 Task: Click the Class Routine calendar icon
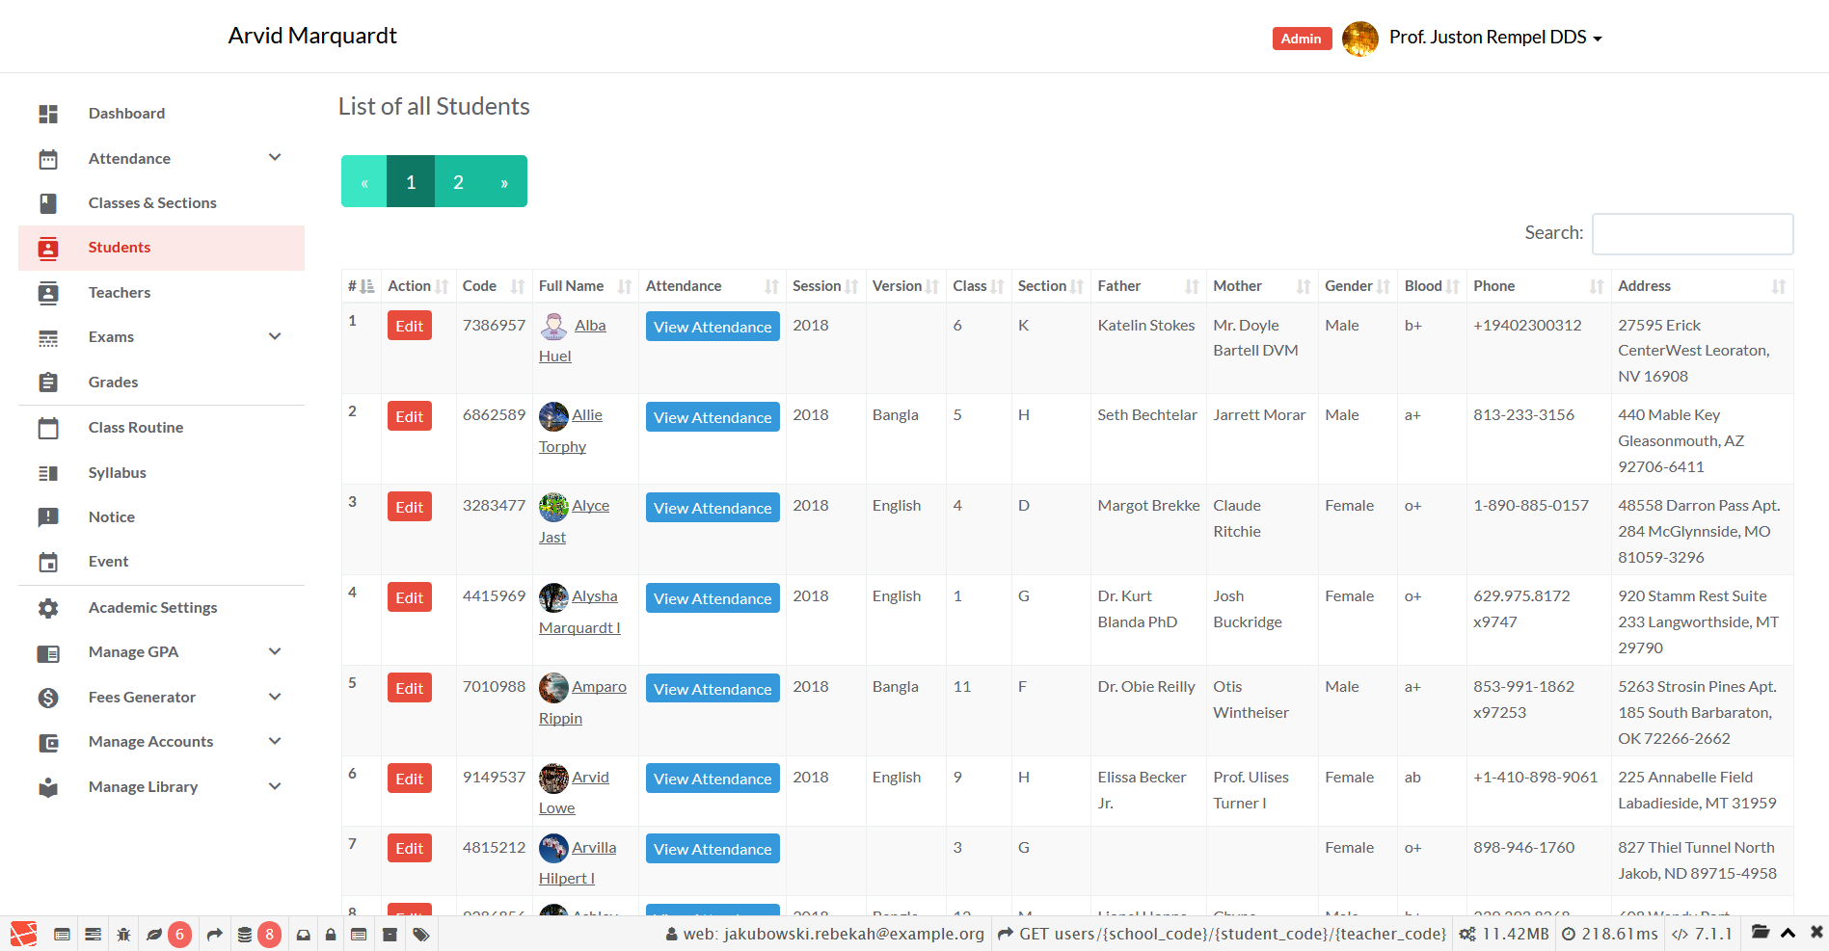click(48, 428)
